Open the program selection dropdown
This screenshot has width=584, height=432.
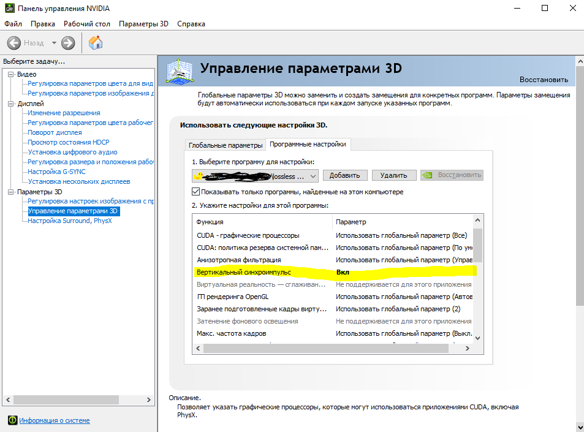255,176
